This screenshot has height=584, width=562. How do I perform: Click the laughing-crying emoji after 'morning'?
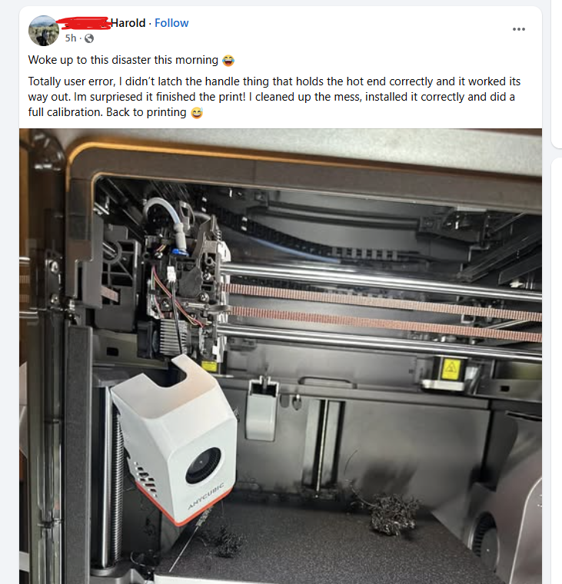[228, 61]
